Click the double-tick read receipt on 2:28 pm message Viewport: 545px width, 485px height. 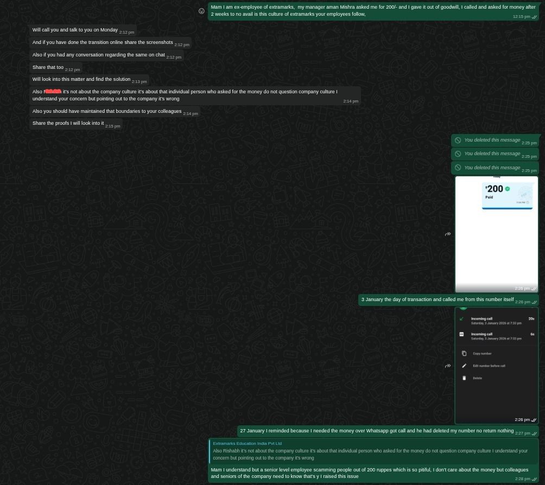click(534, 479)
